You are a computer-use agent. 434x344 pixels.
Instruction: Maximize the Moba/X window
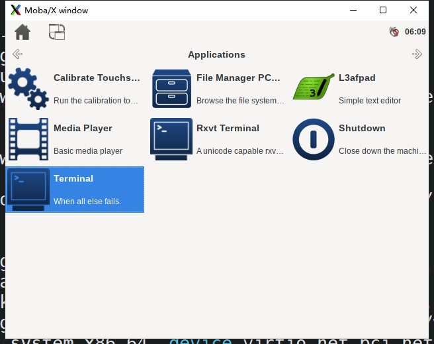pos(383,10)
